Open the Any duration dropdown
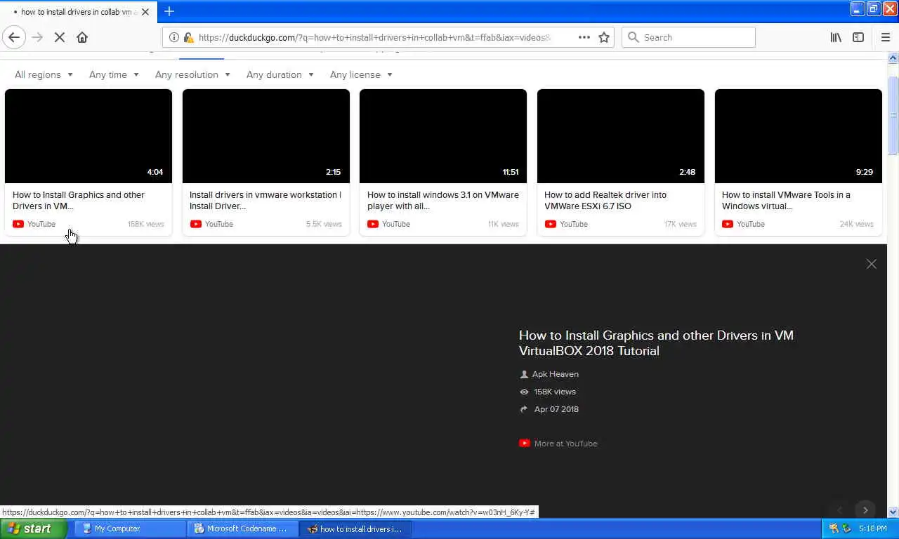This screenshot has height=539, width=899. click(280, 74)
